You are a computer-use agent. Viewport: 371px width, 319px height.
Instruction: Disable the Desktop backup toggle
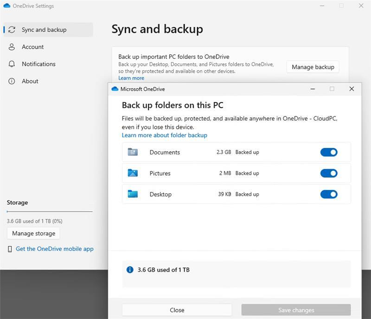pyautogui.click(x=329, y=194)
